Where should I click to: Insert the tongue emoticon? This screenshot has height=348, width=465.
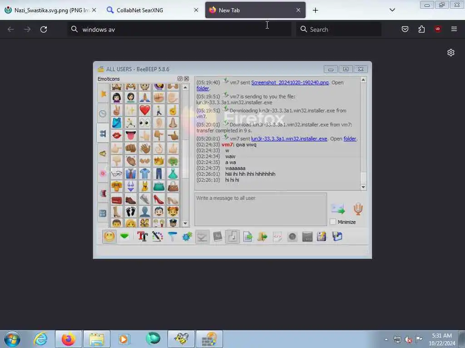point(130,135)
